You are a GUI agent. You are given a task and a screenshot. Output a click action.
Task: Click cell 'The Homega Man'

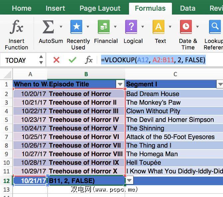[174, 154]
